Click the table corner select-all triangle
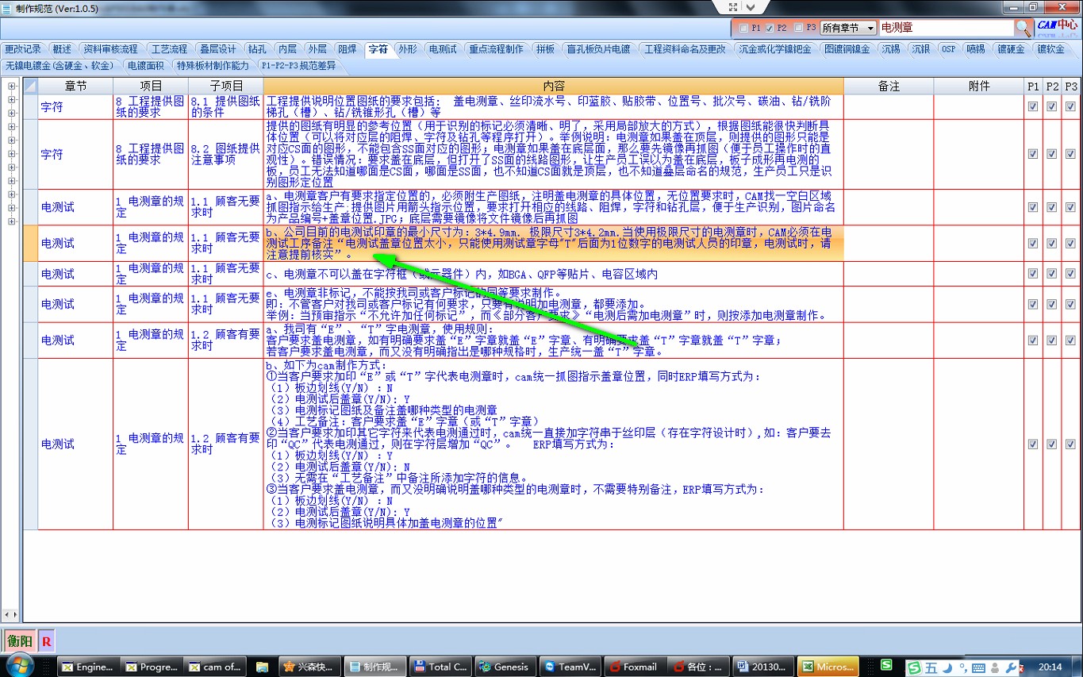1083x677 pixels. pos(30,86)
